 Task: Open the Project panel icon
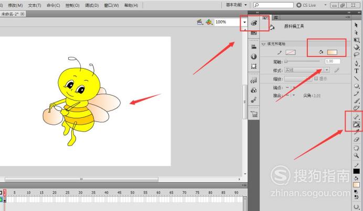[254, 114]
